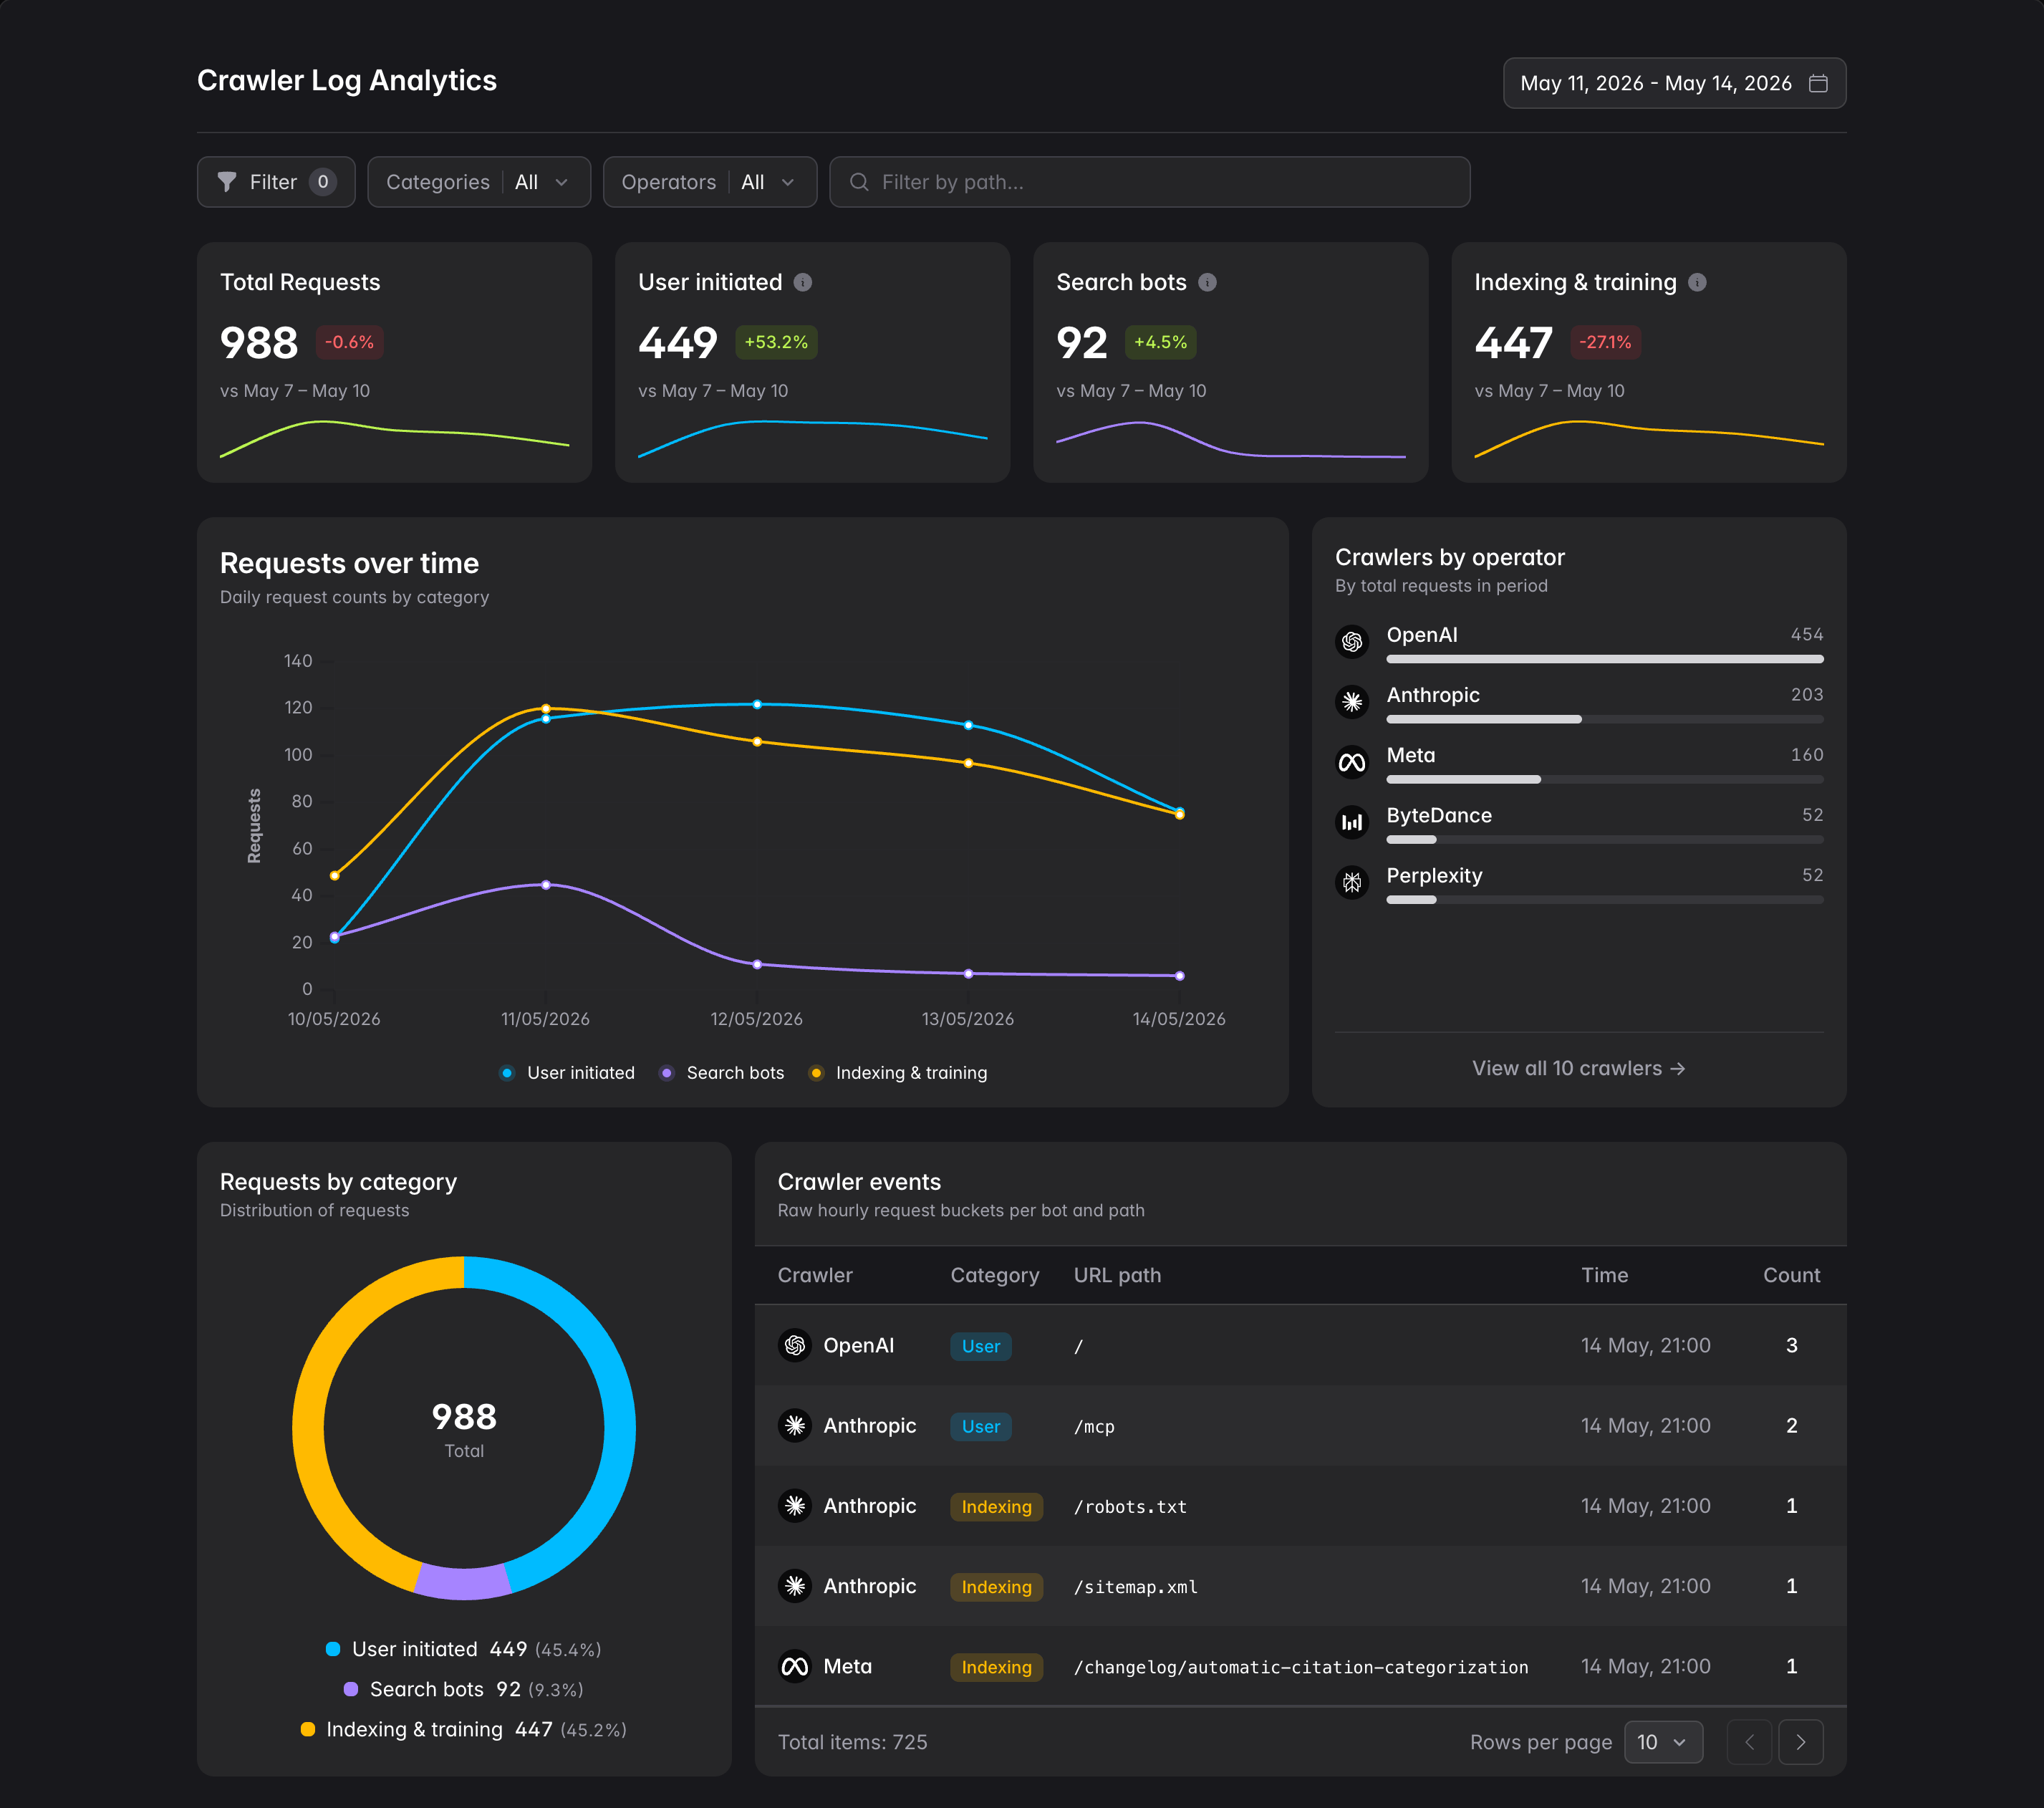This screenshot has width=2044, height=1808.
Task: Click Anthropic request progress bar
Action: coord(1605,719)
